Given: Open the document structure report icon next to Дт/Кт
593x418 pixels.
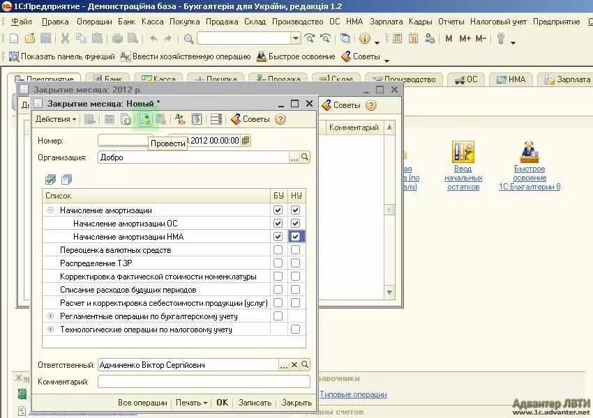Looking at the screenshot, I should tap(197, 119).
